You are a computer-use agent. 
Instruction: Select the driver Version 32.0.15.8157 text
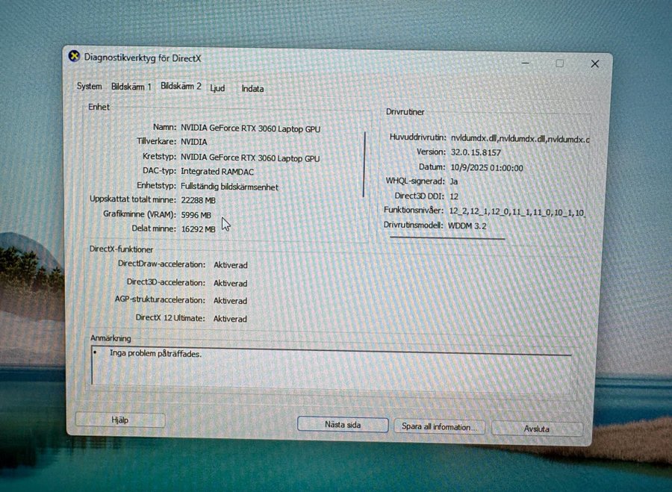[475, 152]
